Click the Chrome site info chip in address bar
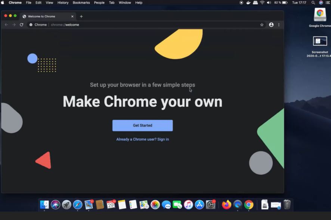The height and width of the screenshot is (220, 331). [x=38, y=25]
